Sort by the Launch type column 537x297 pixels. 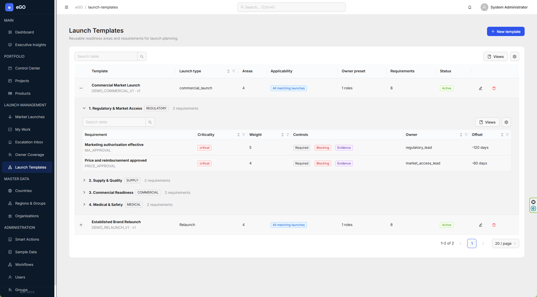(228, 71)
